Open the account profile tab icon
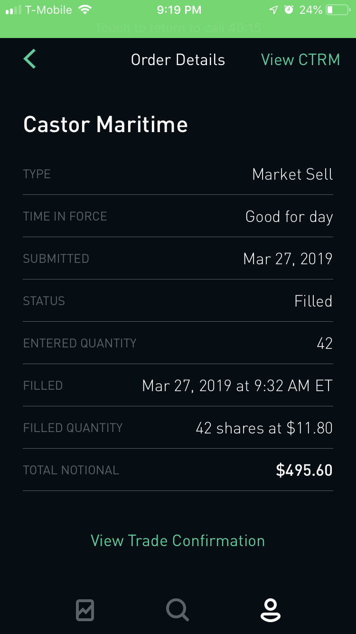Screen dimensions: 356x634 tap(270, 610)
